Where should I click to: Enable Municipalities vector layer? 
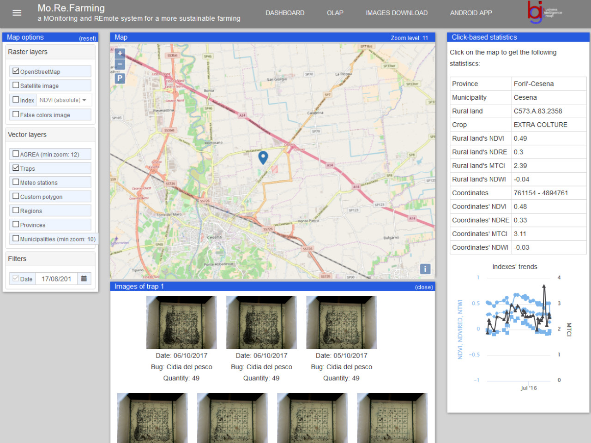[x=16, y=239]
